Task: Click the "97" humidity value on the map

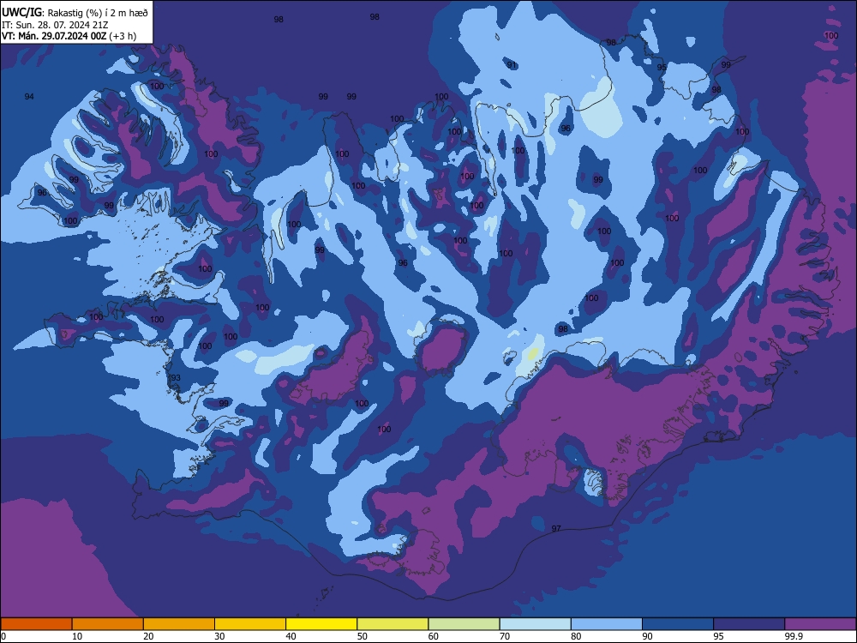Action: coord(556,529)
